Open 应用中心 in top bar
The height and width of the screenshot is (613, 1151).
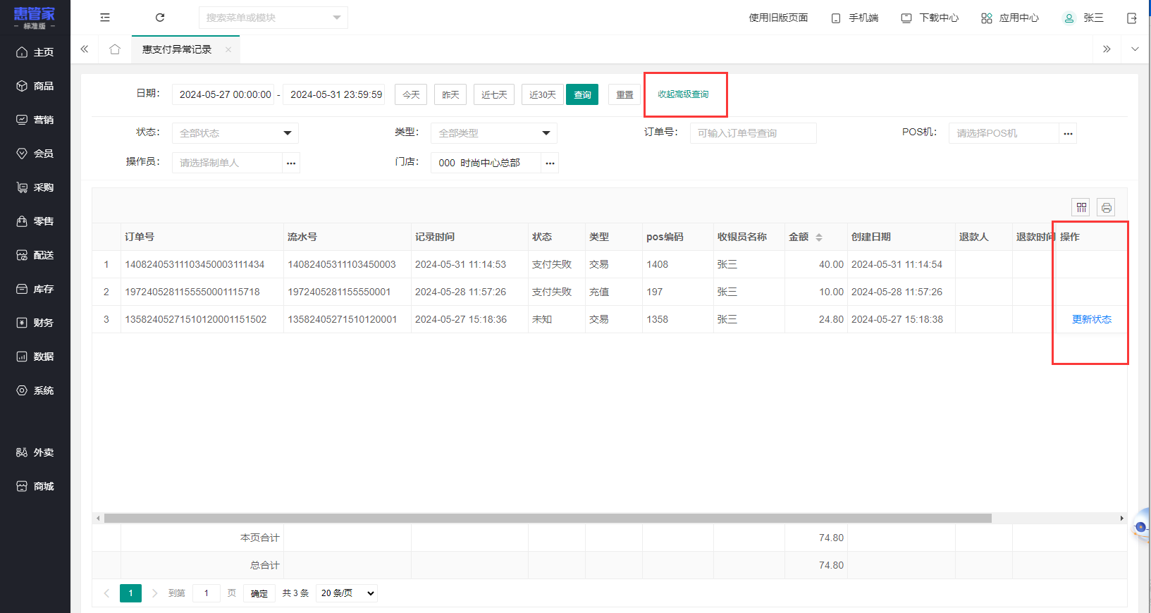pyautogui.click(x=1010, y=18)
